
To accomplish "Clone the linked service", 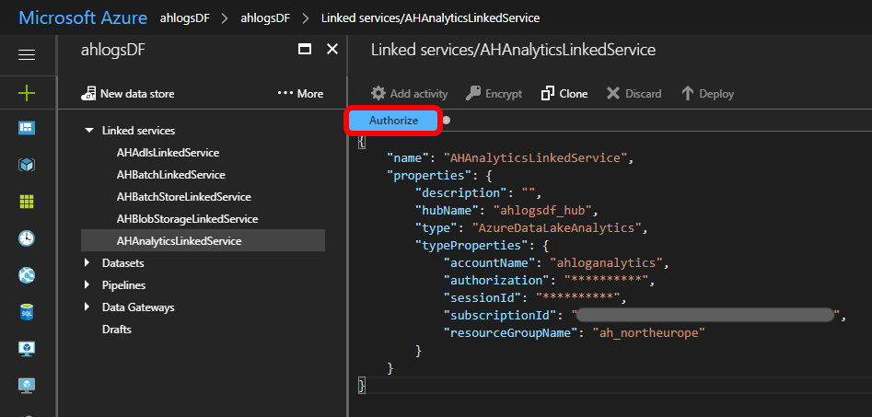I will pos(564,93).
